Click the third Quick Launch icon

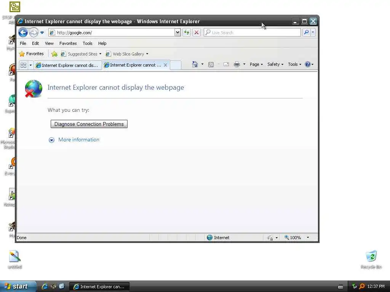point(62,286)
